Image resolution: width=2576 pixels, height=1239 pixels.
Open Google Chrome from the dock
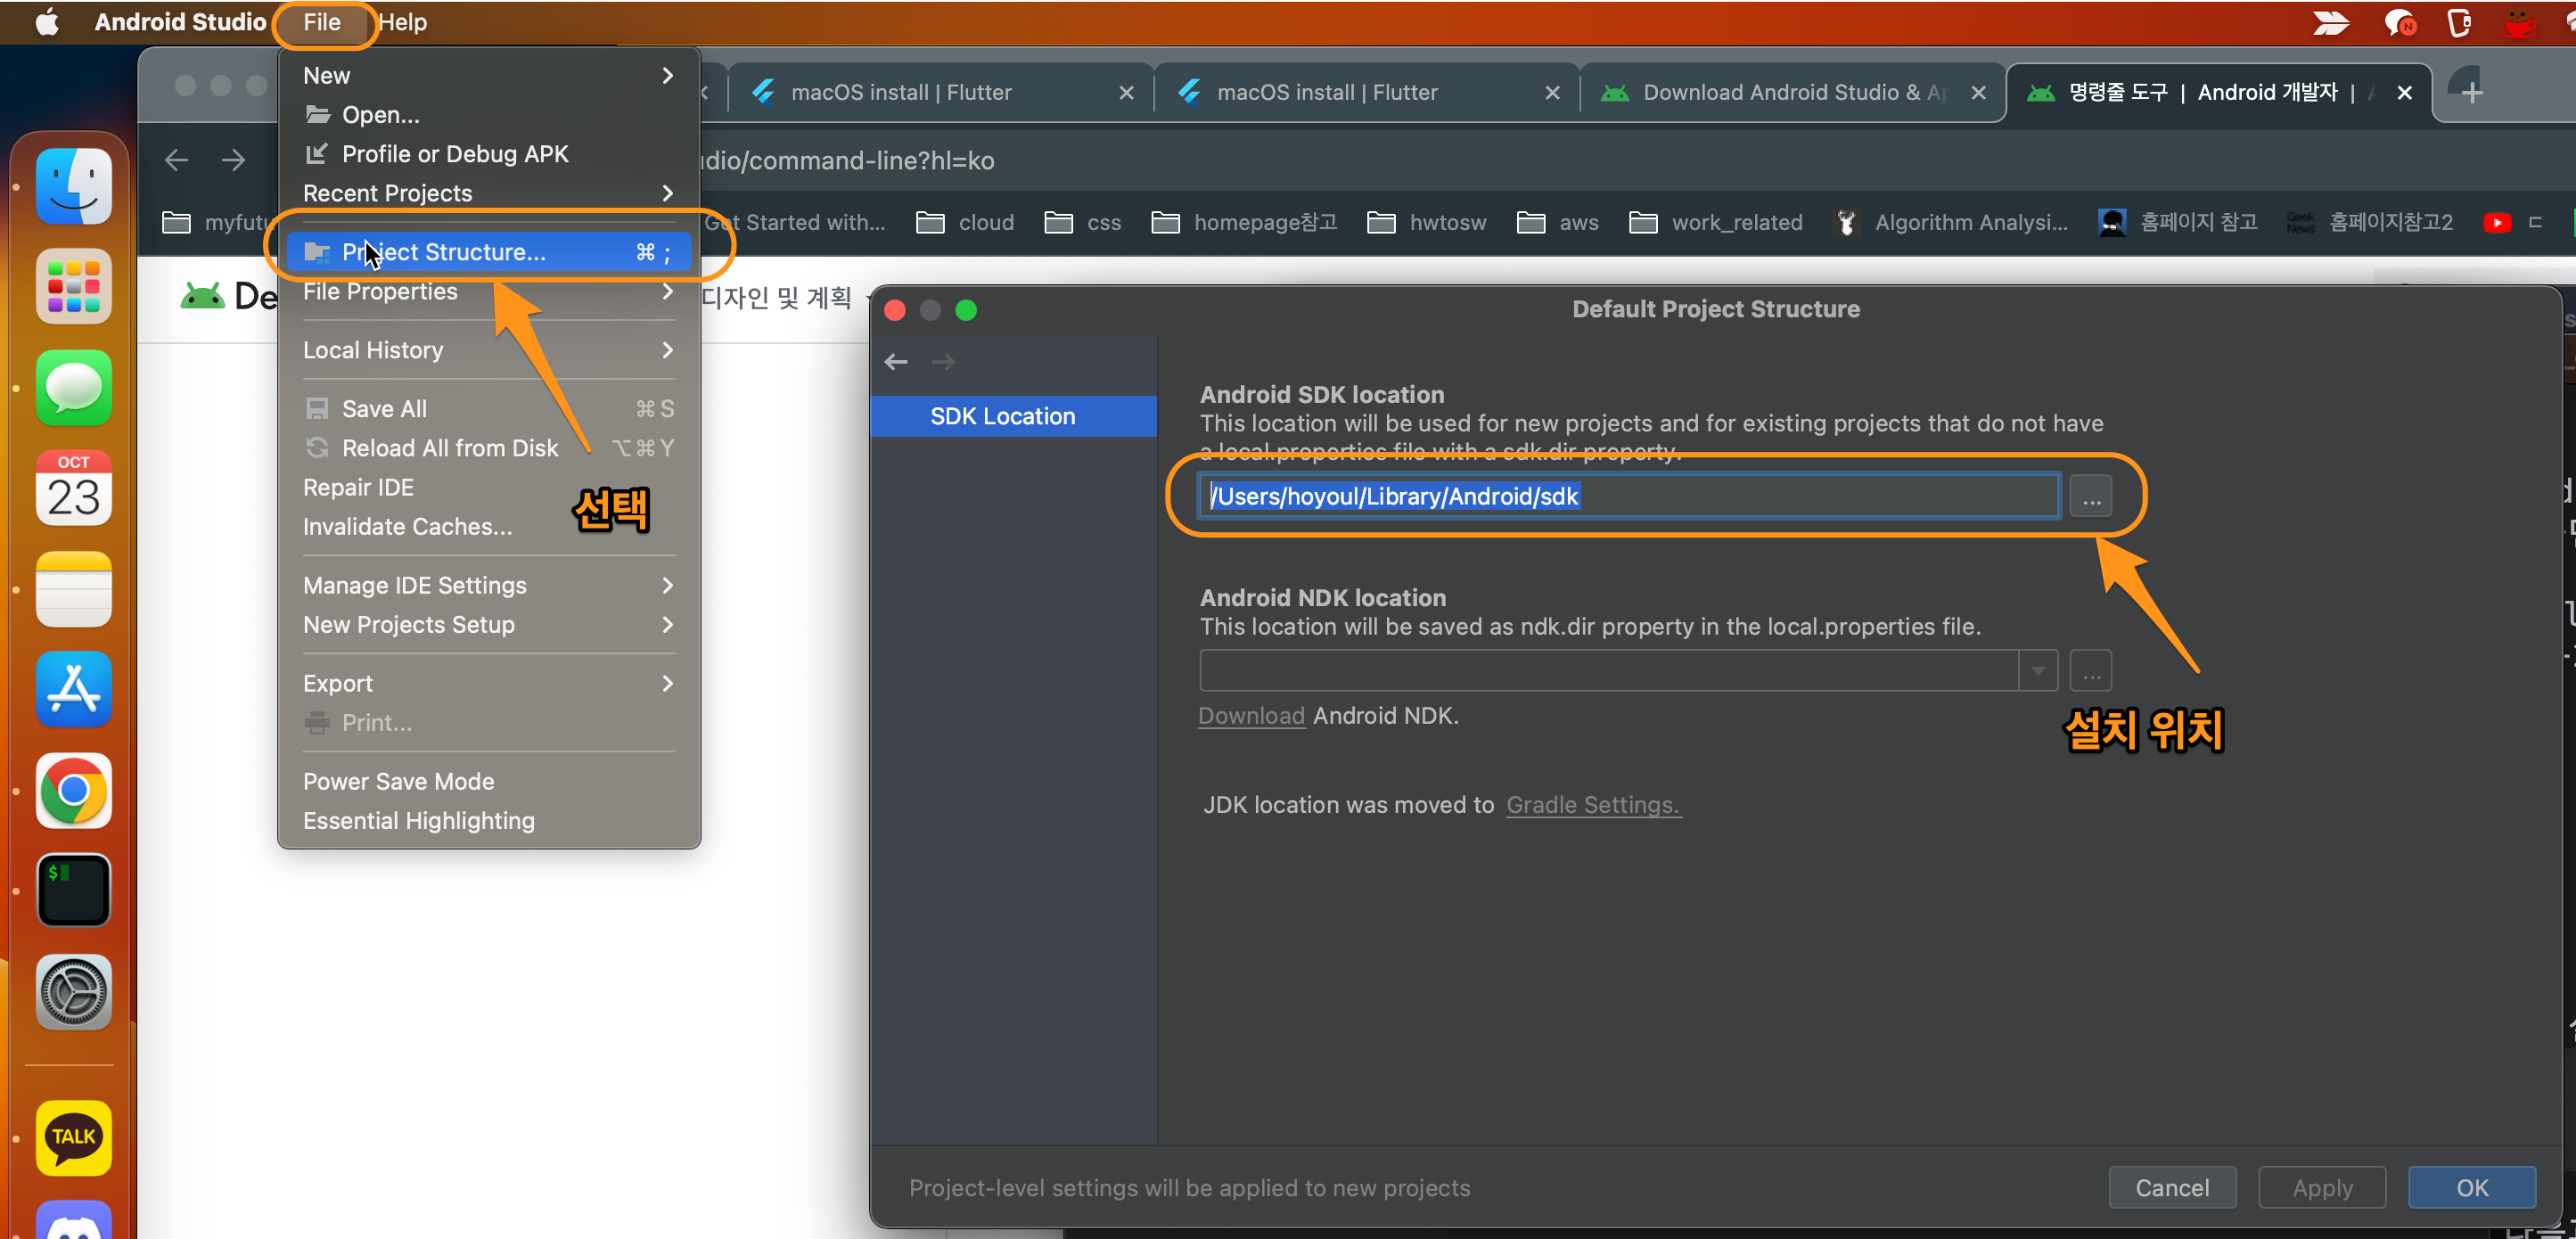click(x=73, y=791)
